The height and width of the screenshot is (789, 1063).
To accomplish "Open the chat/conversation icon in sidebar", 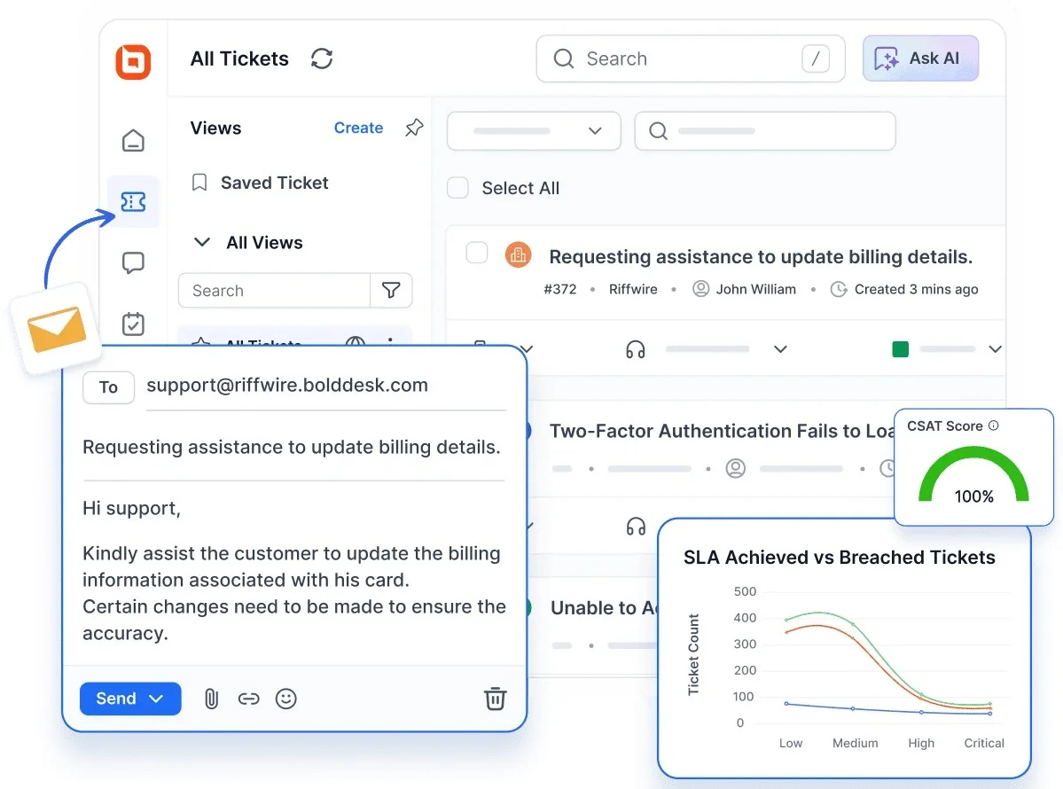I will pos(133,262).
